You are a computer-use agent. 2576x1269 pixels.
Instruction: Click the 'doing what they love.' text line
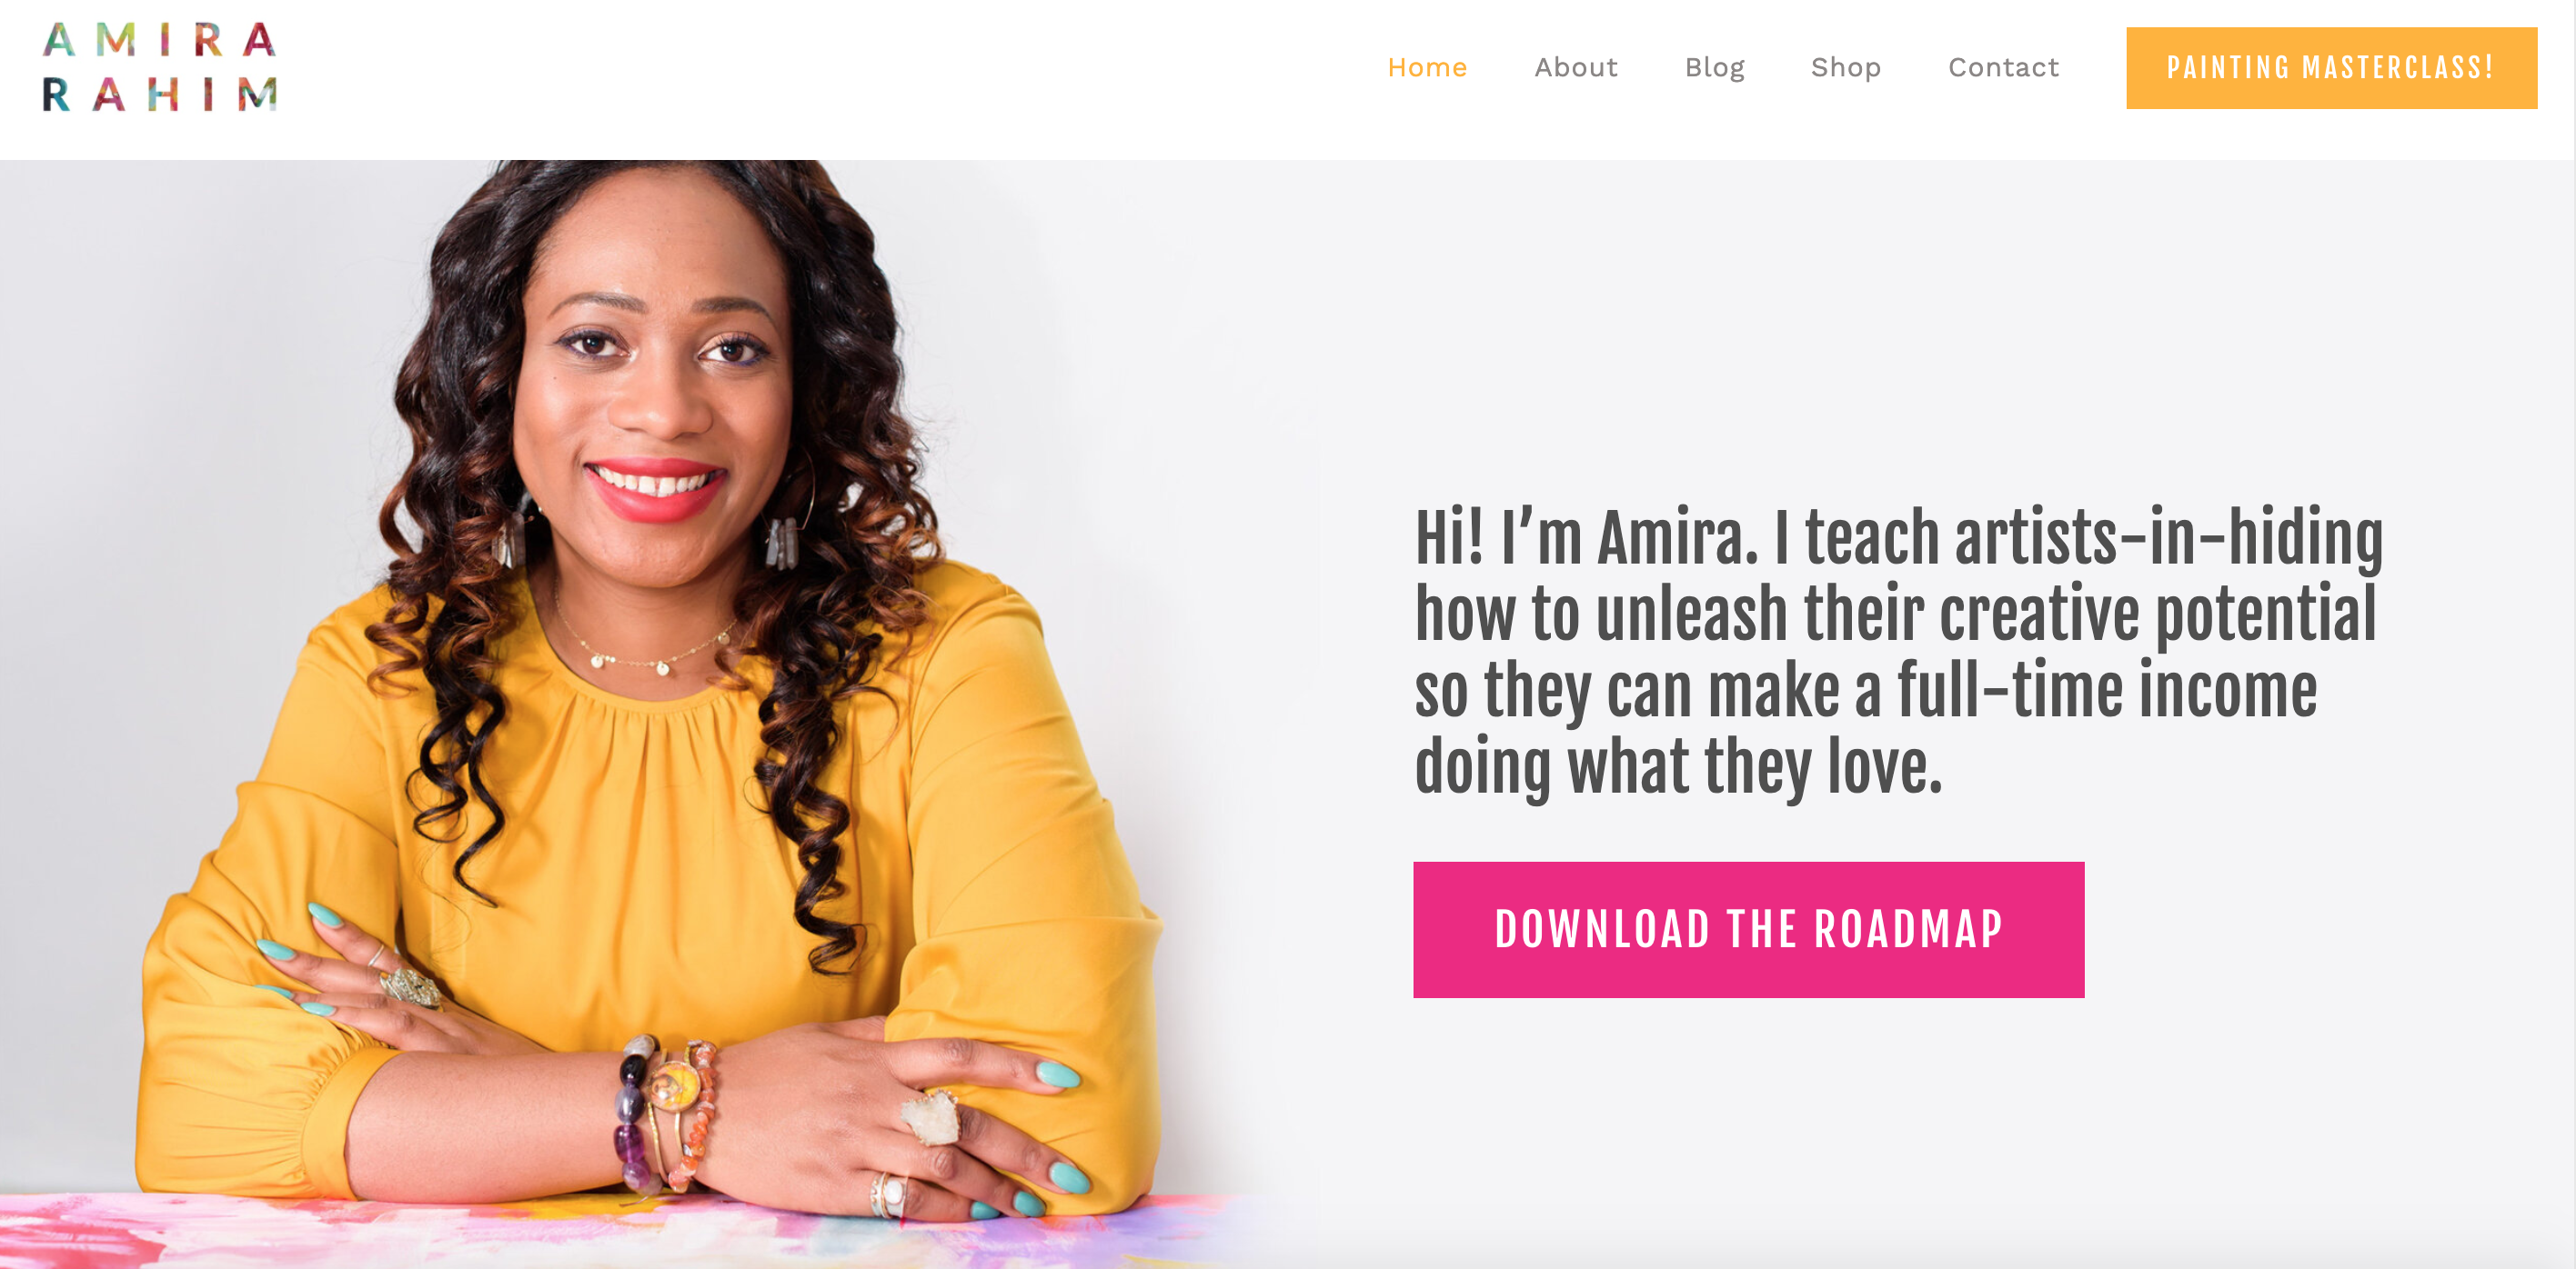1678,767
